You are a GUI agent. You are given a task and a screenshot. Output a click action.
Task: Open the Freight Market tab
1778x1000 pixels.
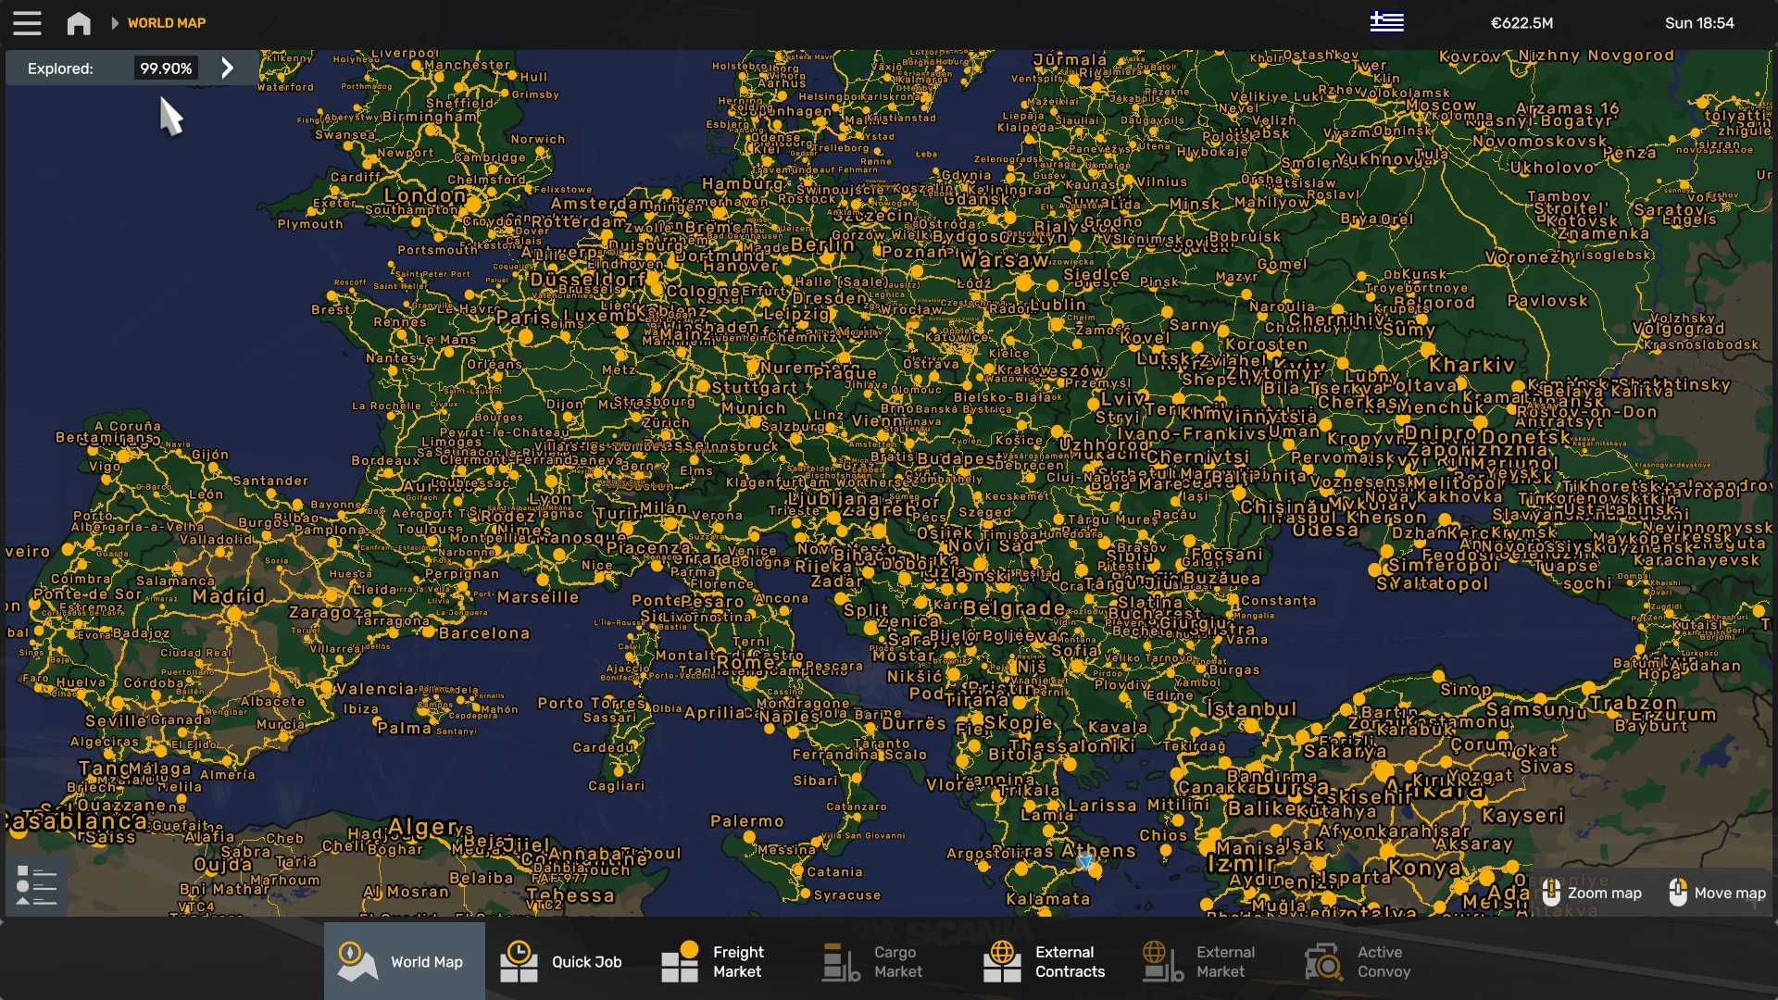pyautogui.click(x=713, y=961)
